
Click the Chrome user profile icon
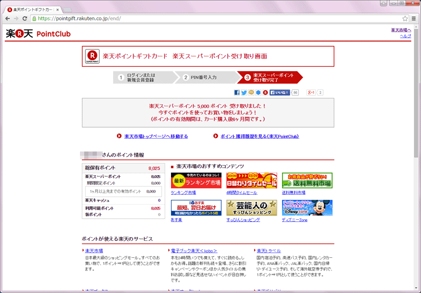click(x=384, y=3)
